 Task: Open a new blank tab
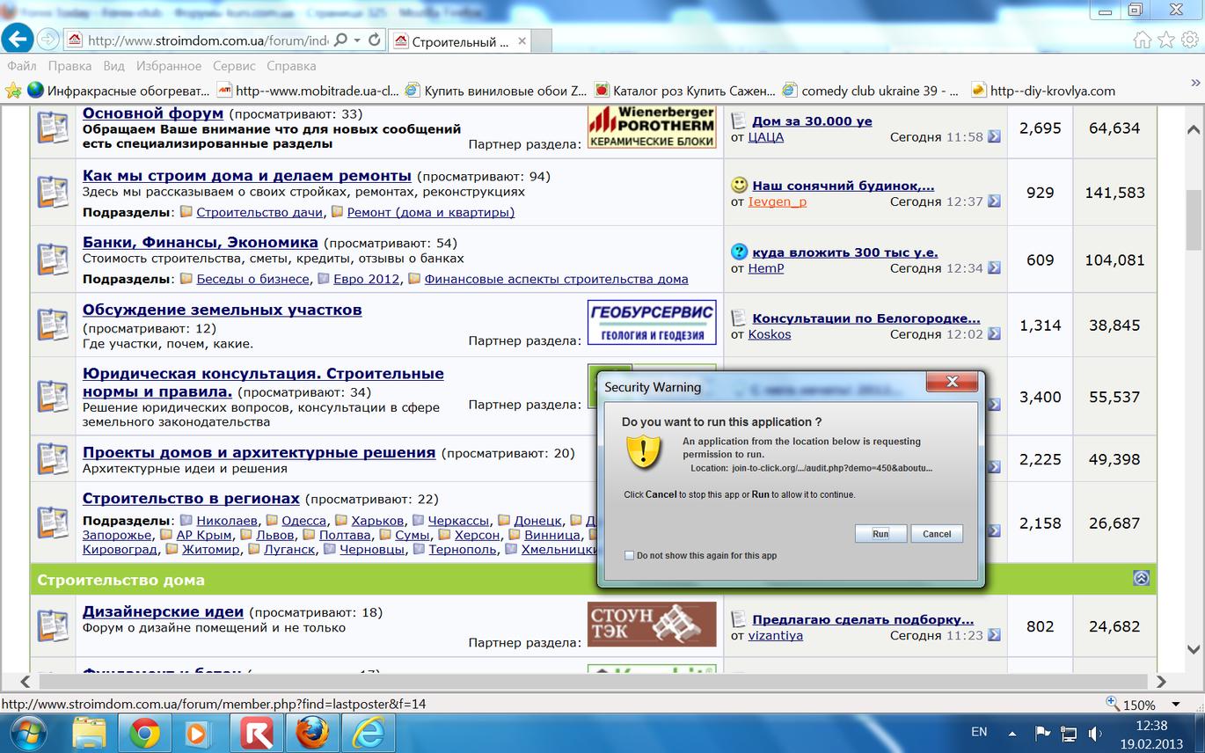point(542,40)
